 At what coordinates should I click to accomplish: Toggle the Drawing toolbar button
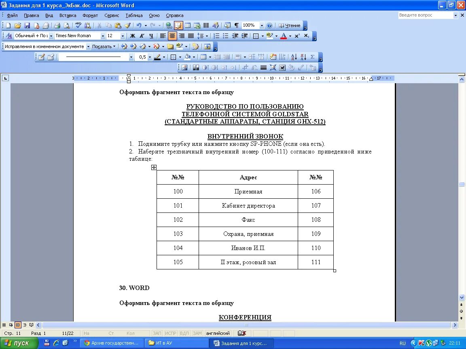tap(216, 25)
